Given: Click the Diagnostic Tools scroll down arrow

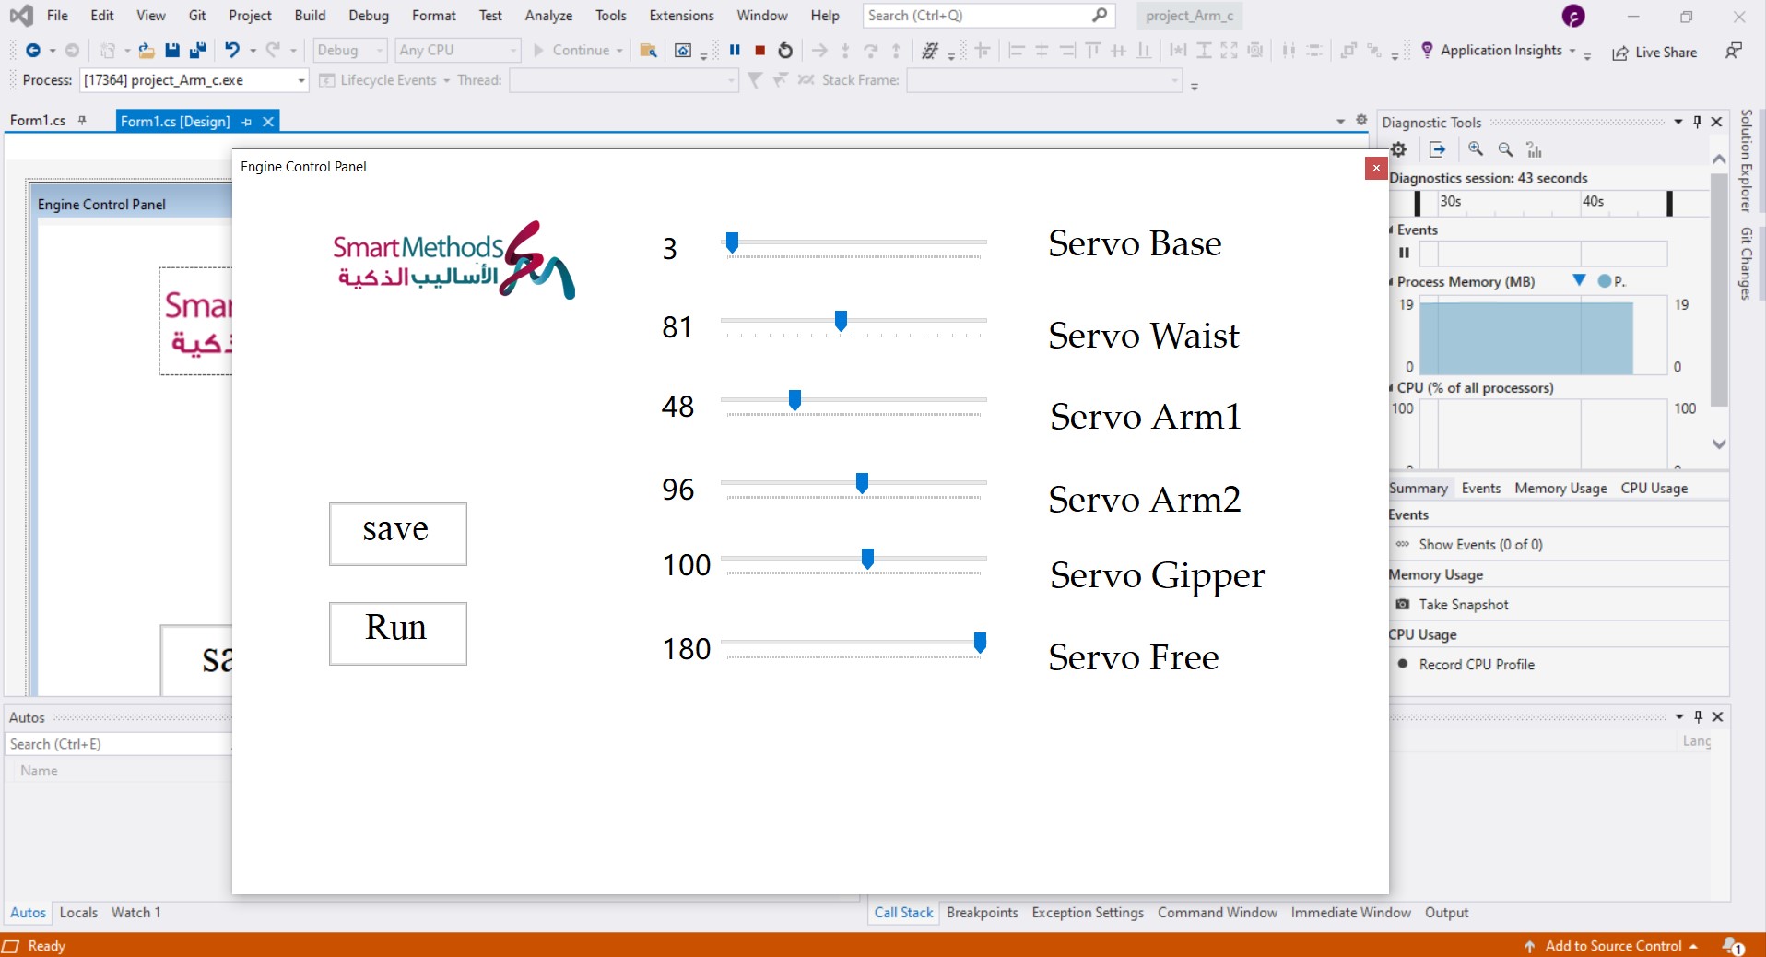Looking at the screenshot, I should coord(1719,443).
